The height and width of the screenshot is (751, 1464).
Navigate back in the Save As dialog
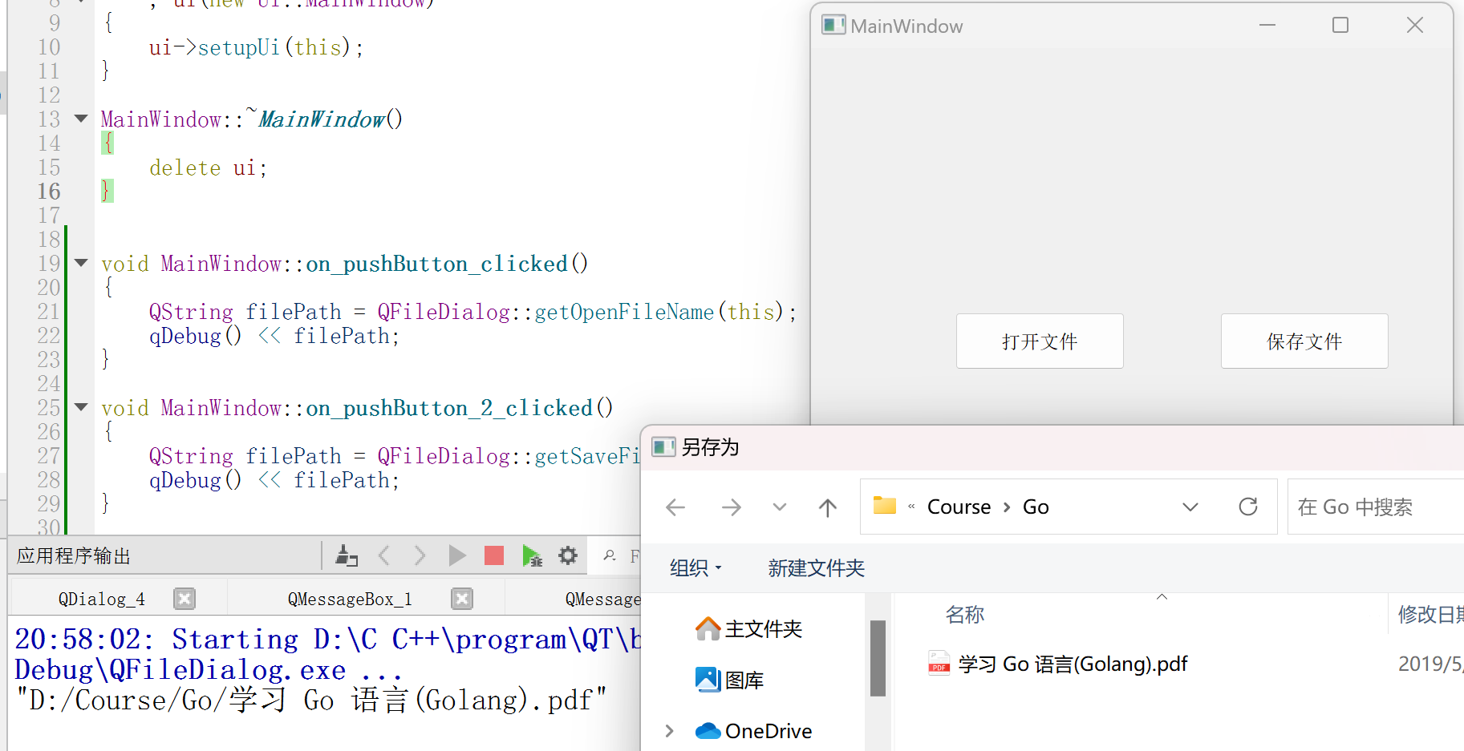click(x=675, y=507)
